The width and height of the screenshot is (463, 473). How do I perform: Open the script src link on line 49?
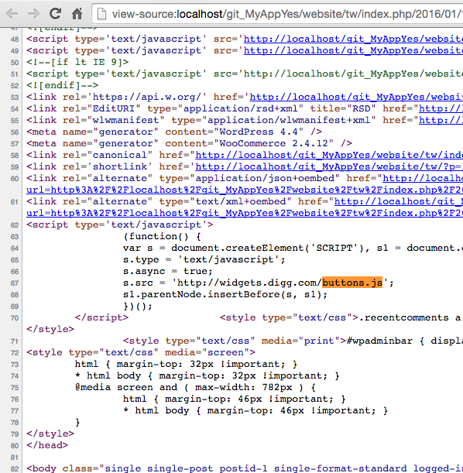pyautogui.click(x=353, y=50)
